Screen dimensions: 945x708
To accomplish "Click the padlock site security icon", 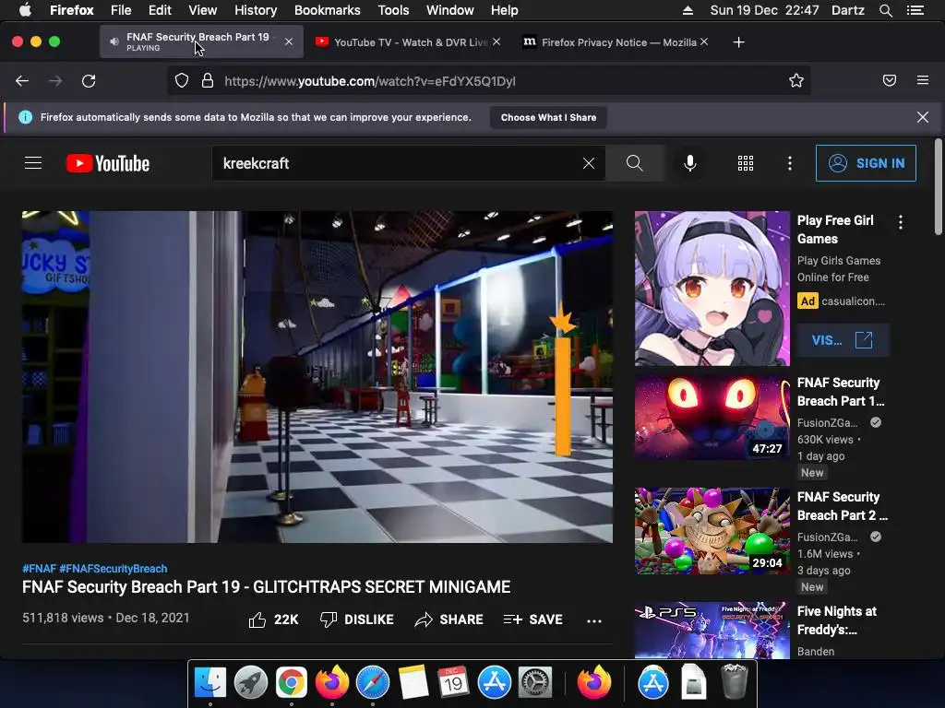I will 208,81.
